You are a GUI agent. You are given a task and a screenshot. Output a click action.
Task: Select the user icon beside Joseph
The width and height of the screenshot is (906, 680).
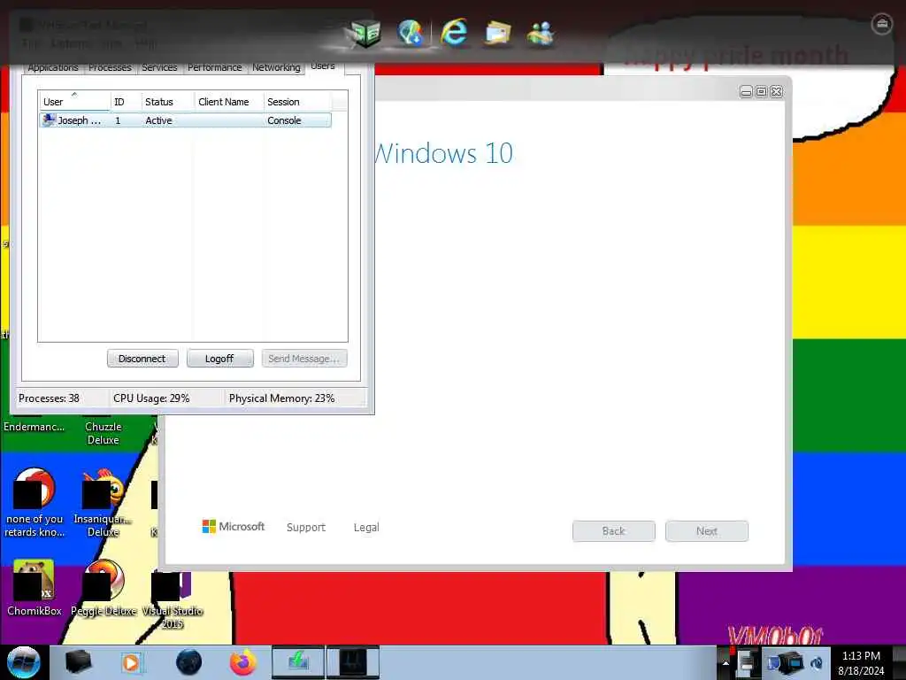pyautogui.click(x=50, y=120)
